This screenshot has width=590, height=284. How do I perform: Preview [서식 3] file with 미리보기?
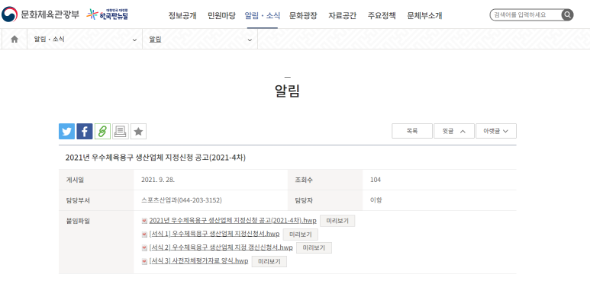click(x=269, y=261)
